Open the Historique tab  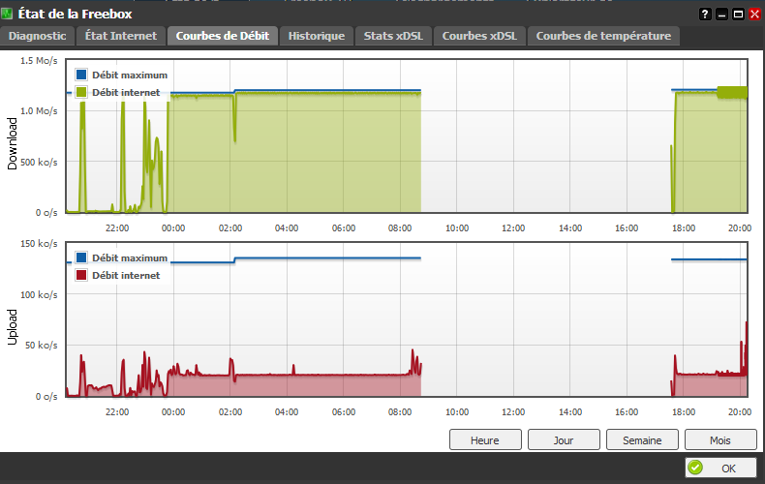[x=316, y=36]
